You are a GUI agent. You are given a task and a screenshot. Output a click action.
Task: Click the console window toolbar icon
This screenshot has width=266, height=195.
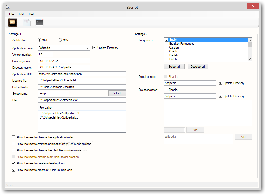point(40,22)
